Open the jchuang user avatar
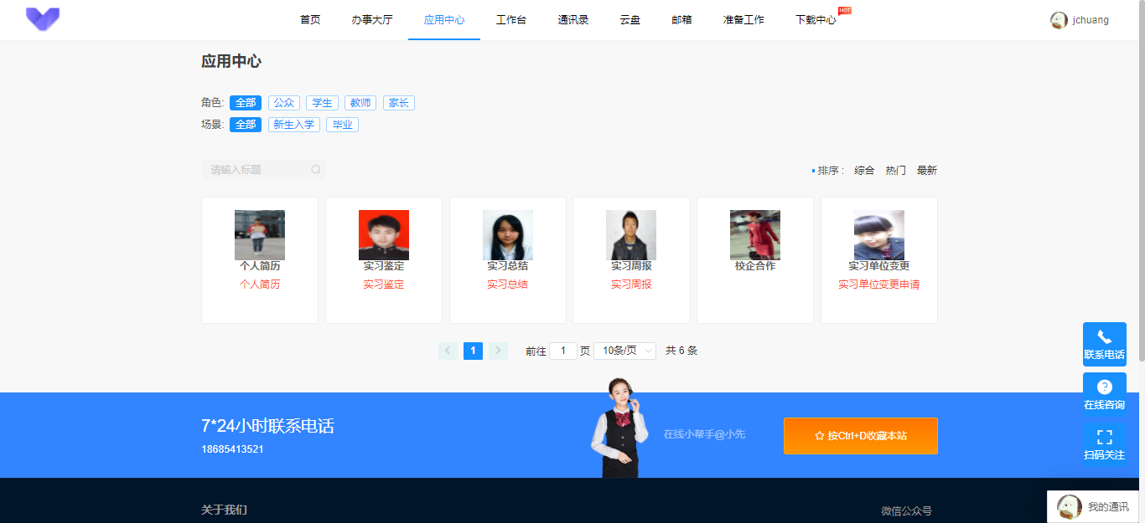Screen dimensions: 1145x523 pos(1059,20)
